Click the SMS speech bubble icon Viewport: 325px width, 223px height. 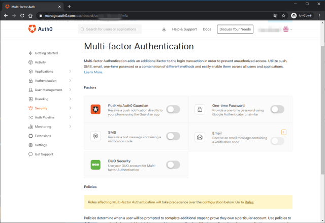coord(95,136)
